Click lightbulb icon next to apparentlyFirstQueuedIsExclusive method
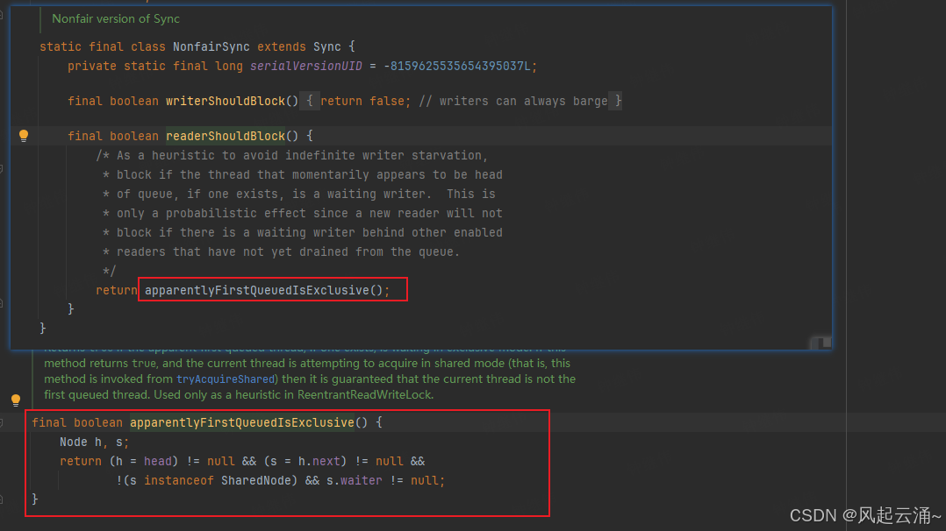946x531 pixels. [15, 400]
